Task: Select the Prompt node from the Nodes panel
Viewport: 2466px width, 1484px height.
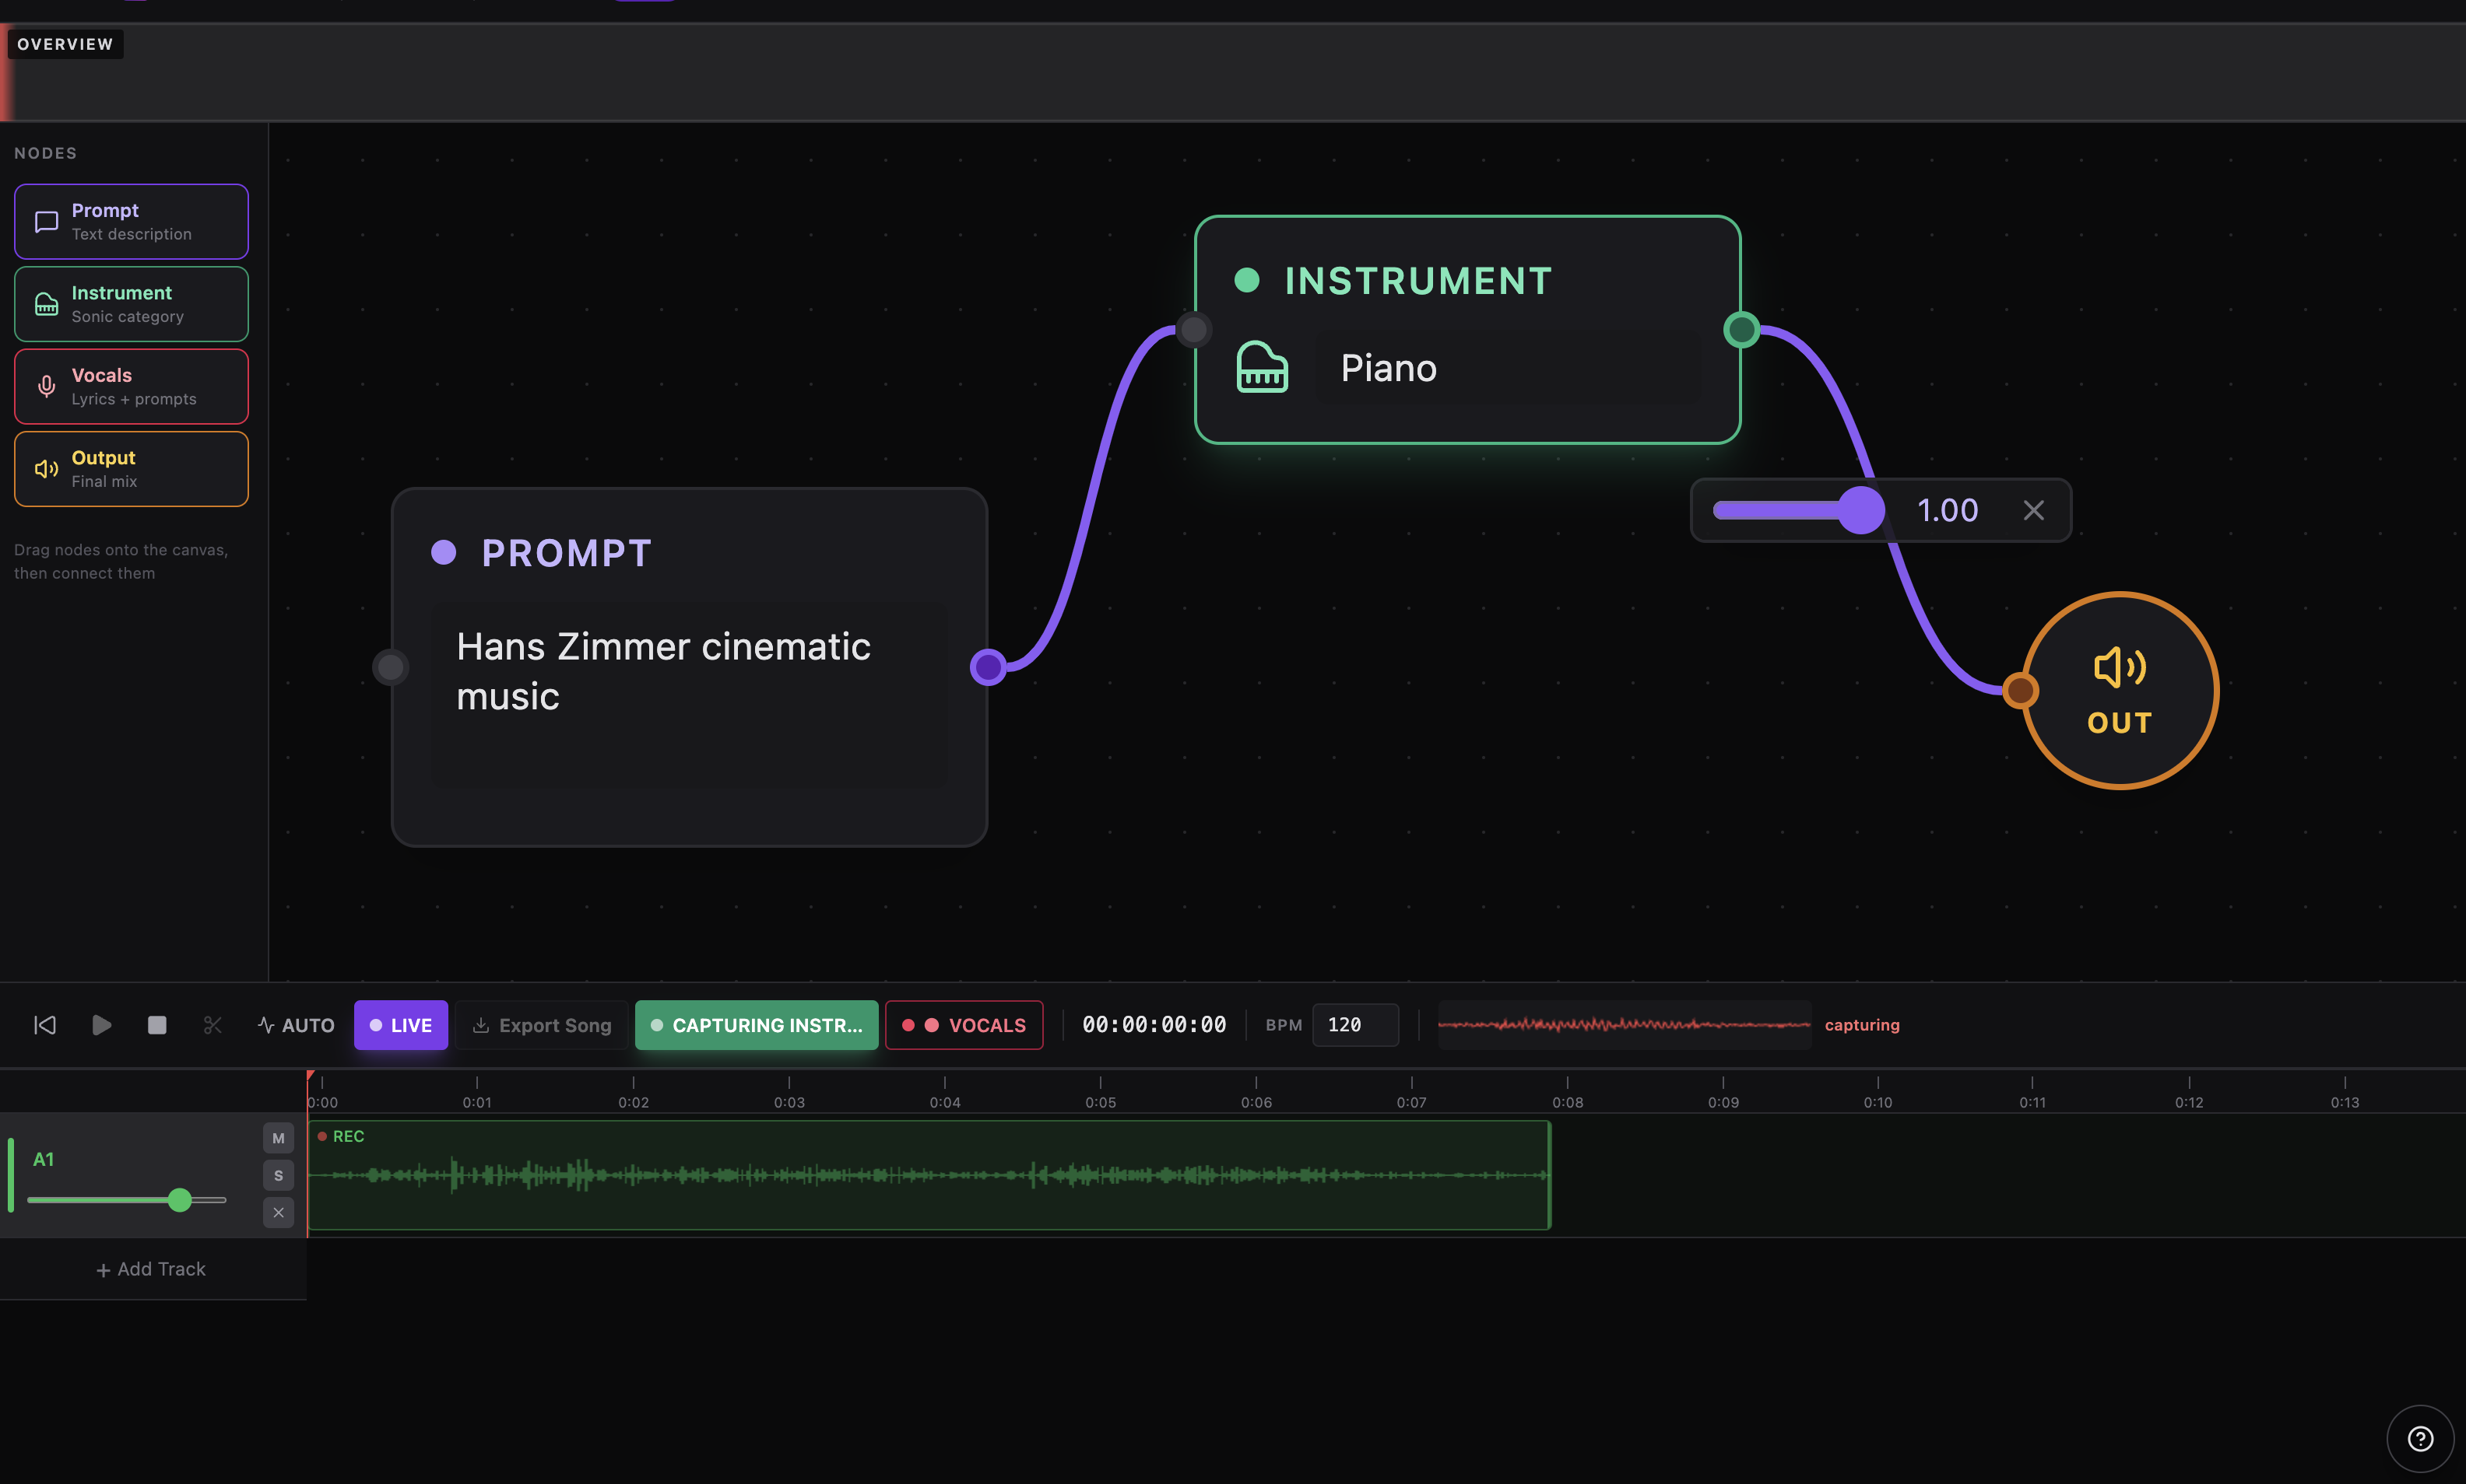Action: [130, 221]
